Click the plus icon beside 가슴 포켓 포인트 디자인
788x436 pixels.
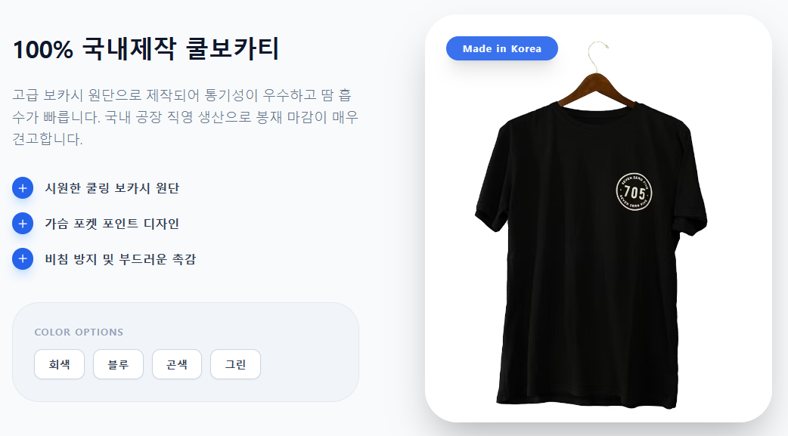click(x=23, y=224)
